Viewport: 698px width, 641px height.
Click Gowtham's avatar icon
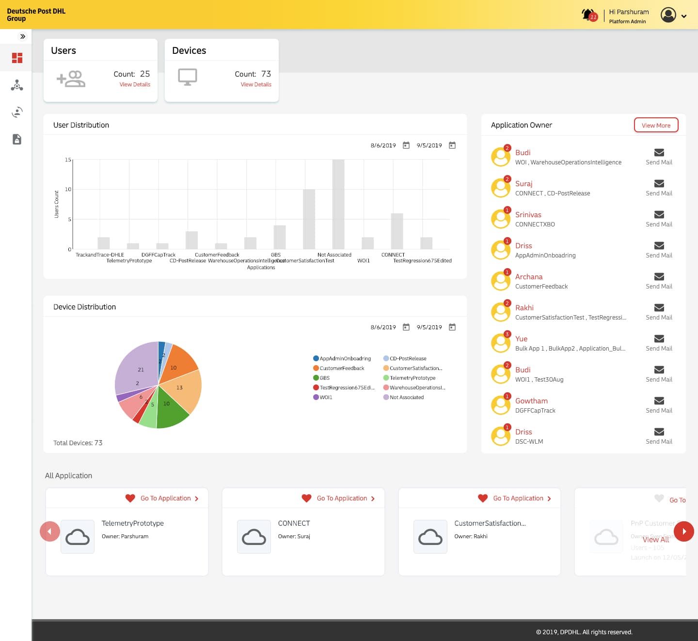pyautogui.click(x=501, y=405)
